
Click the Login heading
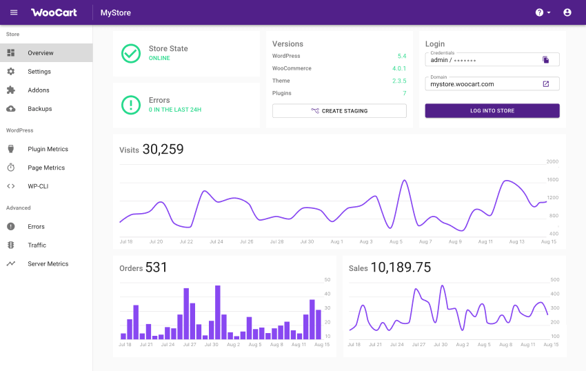pos(435,43)
